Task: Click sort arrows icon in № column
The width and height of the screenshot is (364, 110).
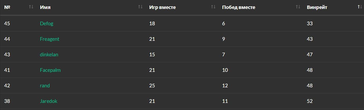Action: coord(31,7)
